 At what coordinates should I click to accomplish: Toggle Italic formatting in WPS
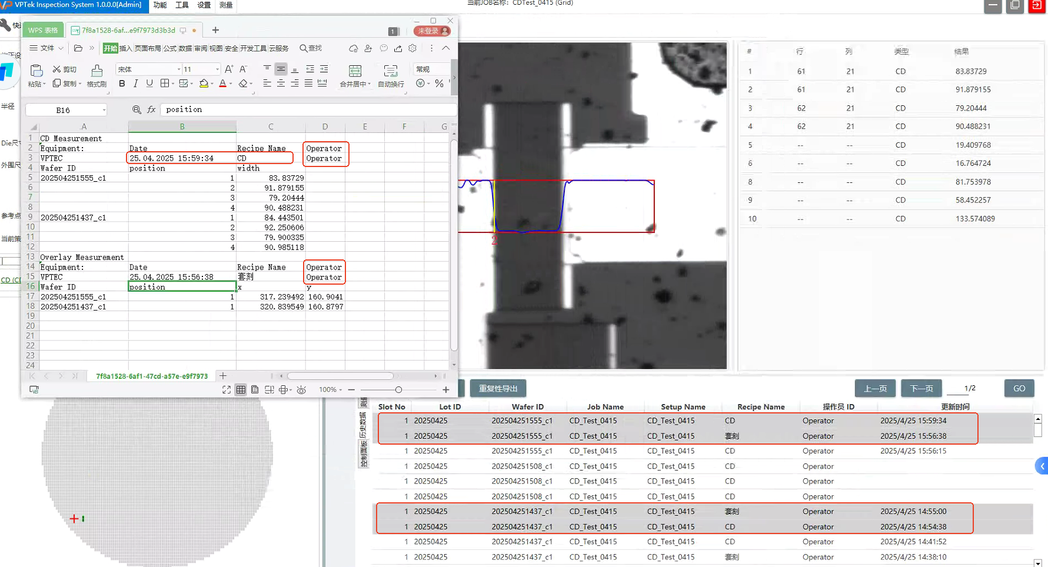[x=136, y=84]
